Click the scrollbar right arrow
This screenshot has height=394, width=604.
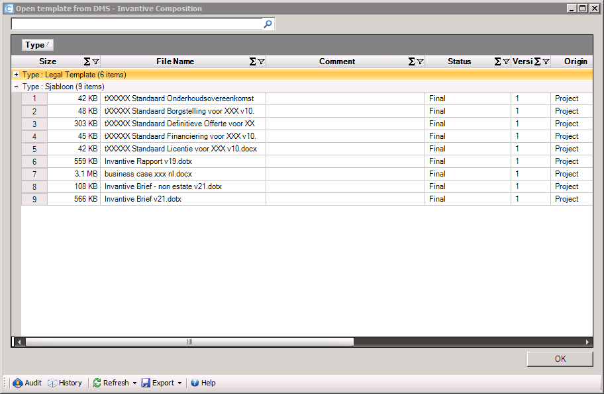[587, 342]
